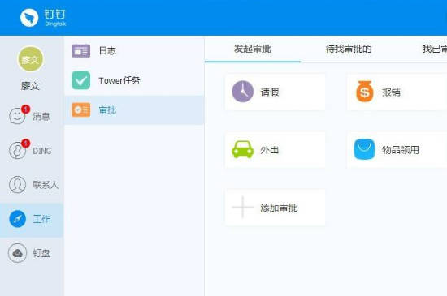Click the 添加审批 plus button
This screenshot has height=296, width=447.
pyautogui.click(x=275, y=208)
